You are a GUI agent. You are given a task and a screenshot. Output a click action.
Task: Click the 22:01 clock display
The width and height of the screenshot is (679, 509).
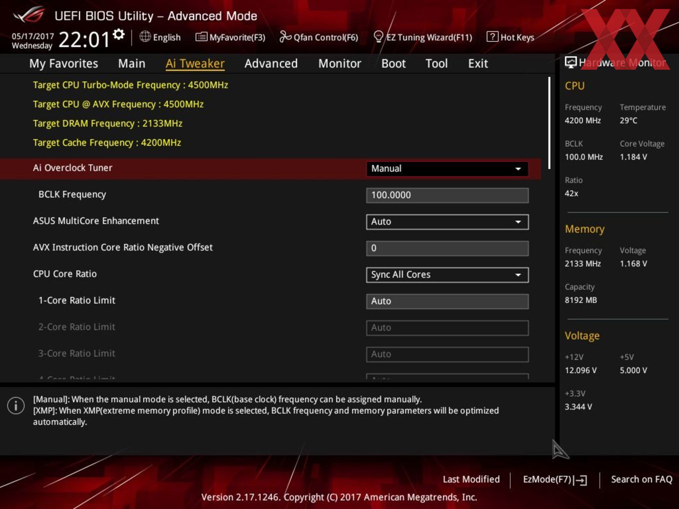point(84,39)
